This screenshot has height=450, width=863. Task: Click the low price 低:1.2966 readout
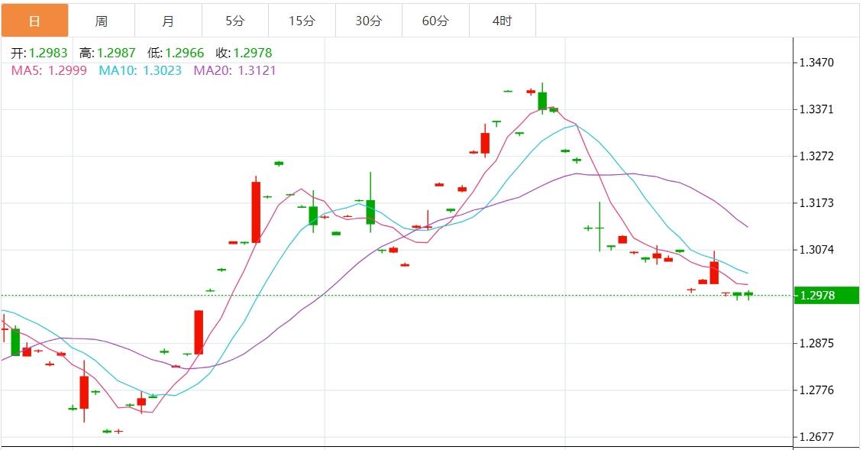[x=176, y=53]
